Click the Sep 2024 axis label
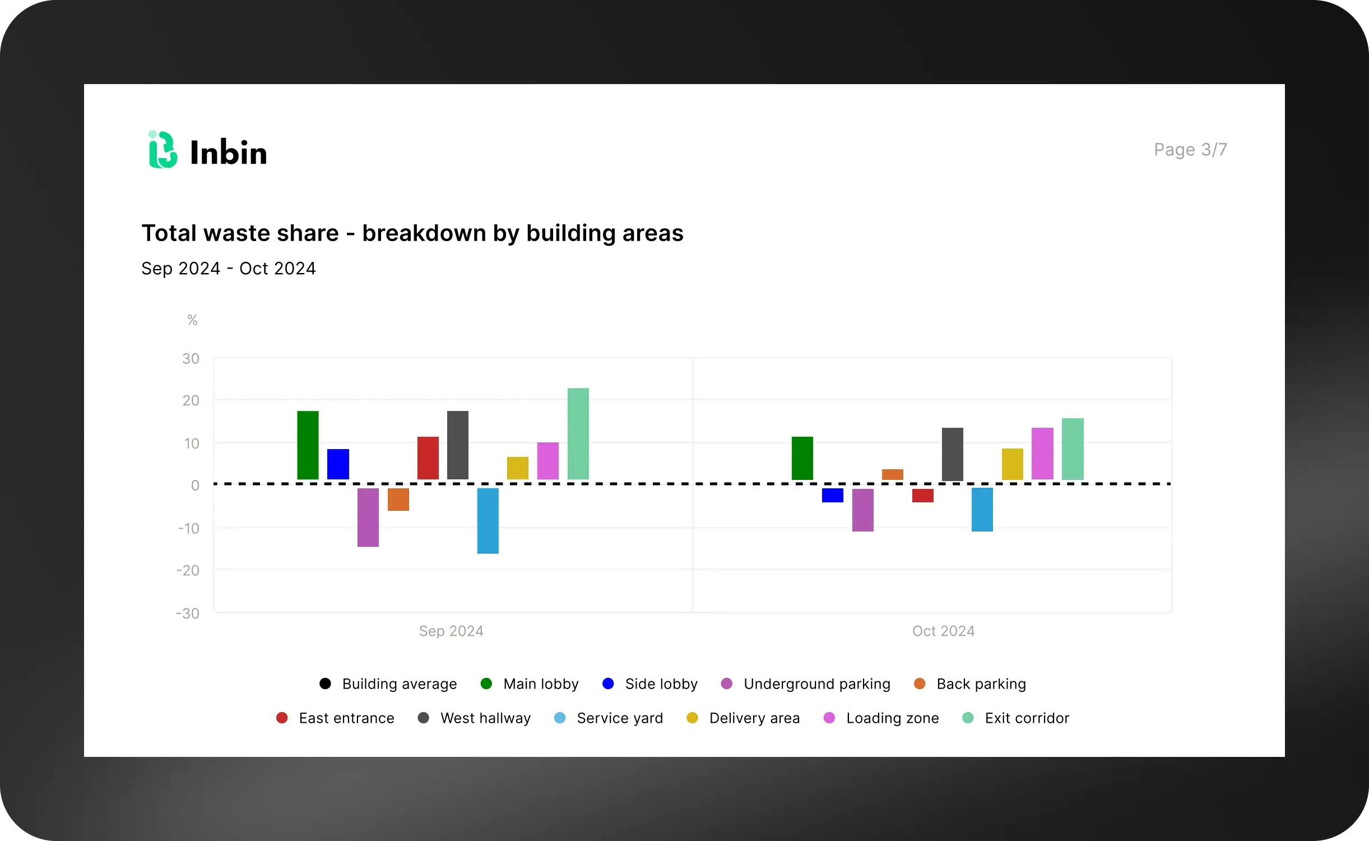The image size is (1369, 841). tap(451, 631)
